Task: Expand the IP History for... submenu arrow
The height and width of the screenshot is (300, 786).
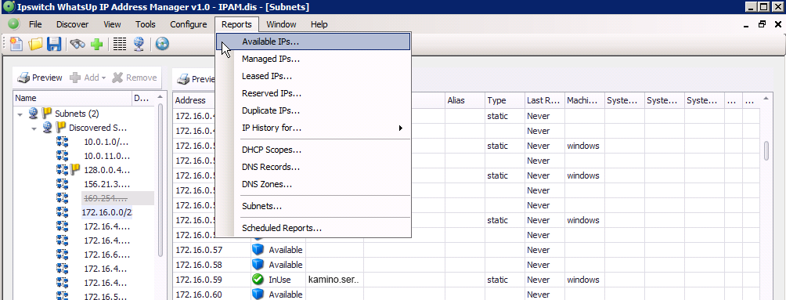Action: 401,128
